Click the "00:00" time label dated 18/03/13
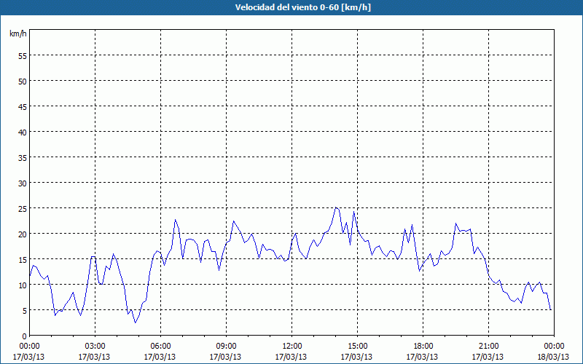This screenshot has height=364, width=583. point(554,347)
